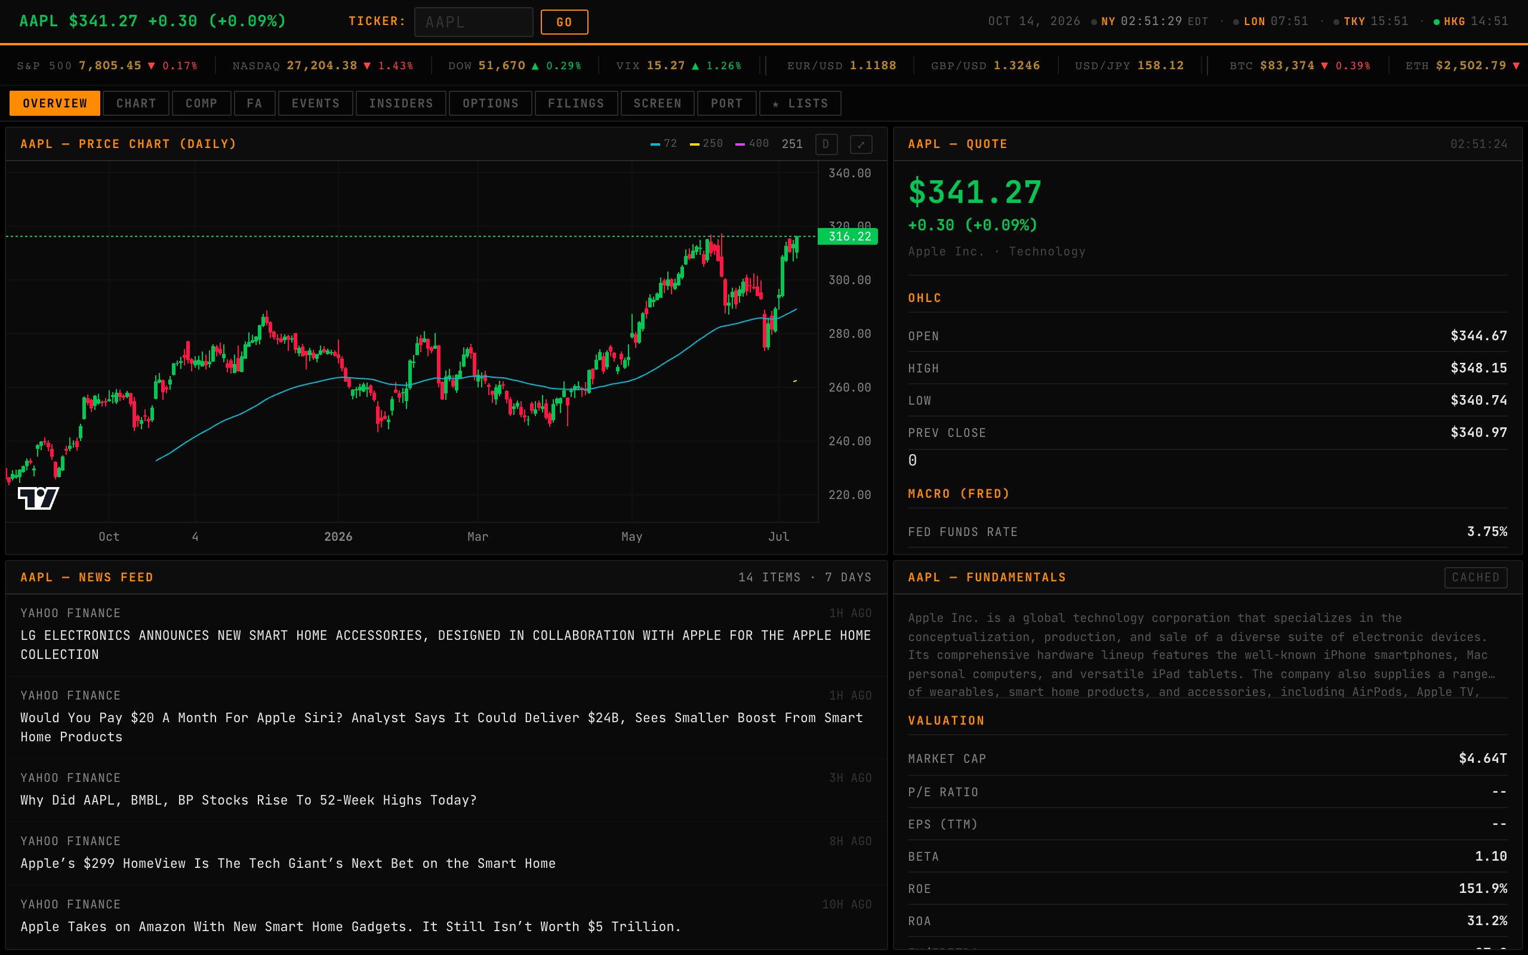Click the TKY 15:51 clock
Screen dimensions: 1528x955
click(x=1371, y=21)
